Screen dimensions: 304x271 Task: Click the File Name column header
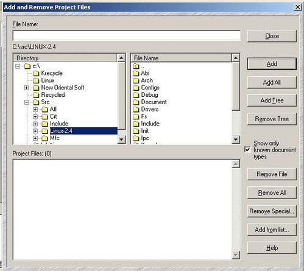tap(181, 58)
